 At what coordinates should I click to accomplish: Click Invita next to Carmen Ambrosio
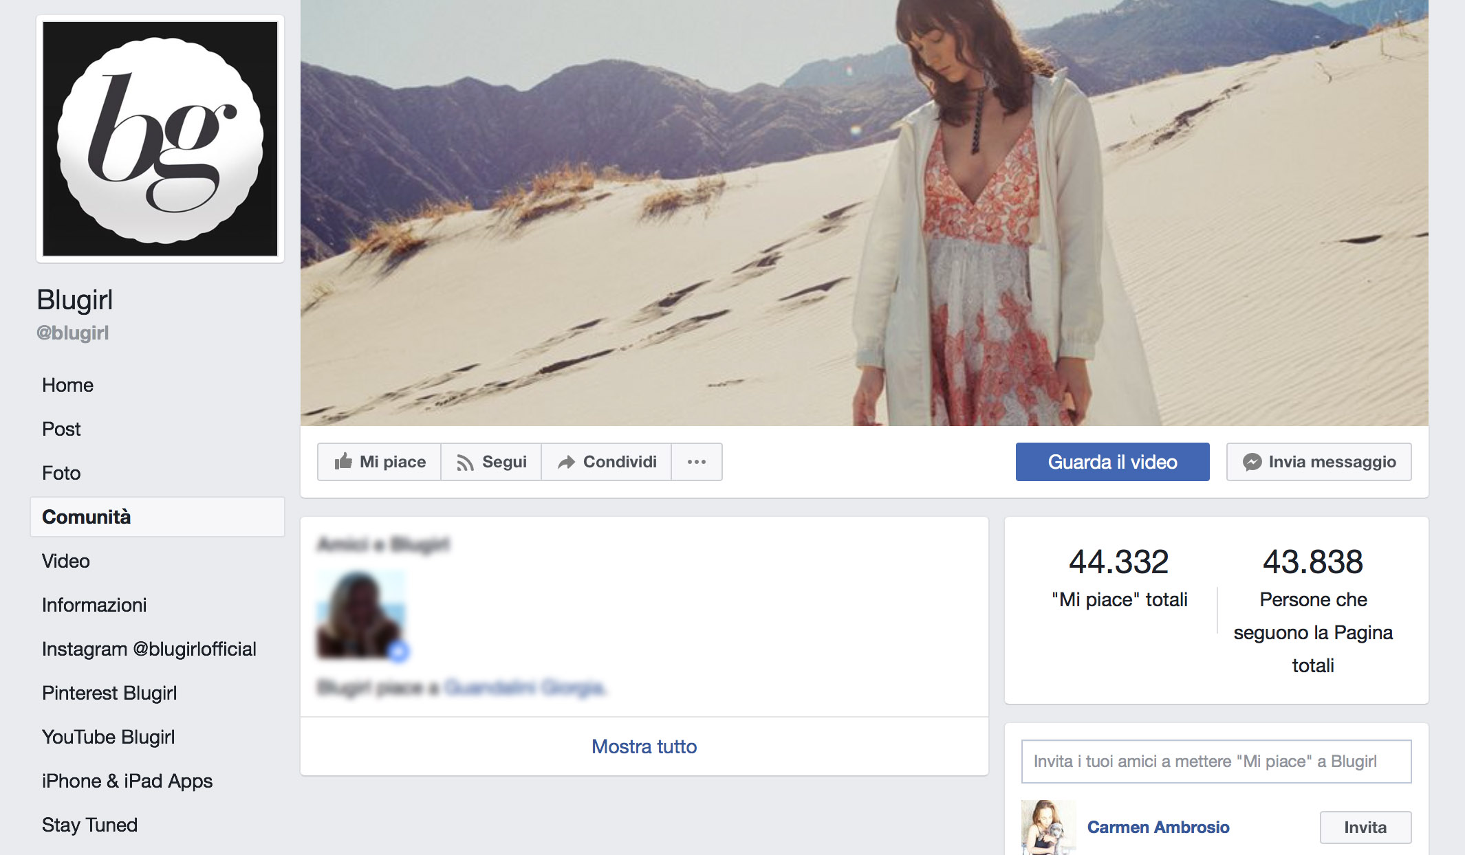(x=1365, y=828)
